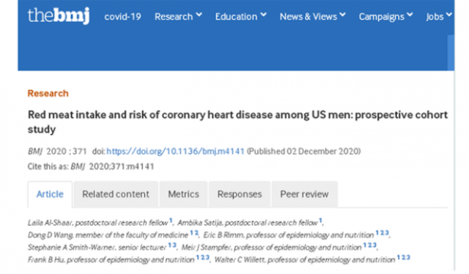Click author name Frank B Hu

[x=46, y=259]
